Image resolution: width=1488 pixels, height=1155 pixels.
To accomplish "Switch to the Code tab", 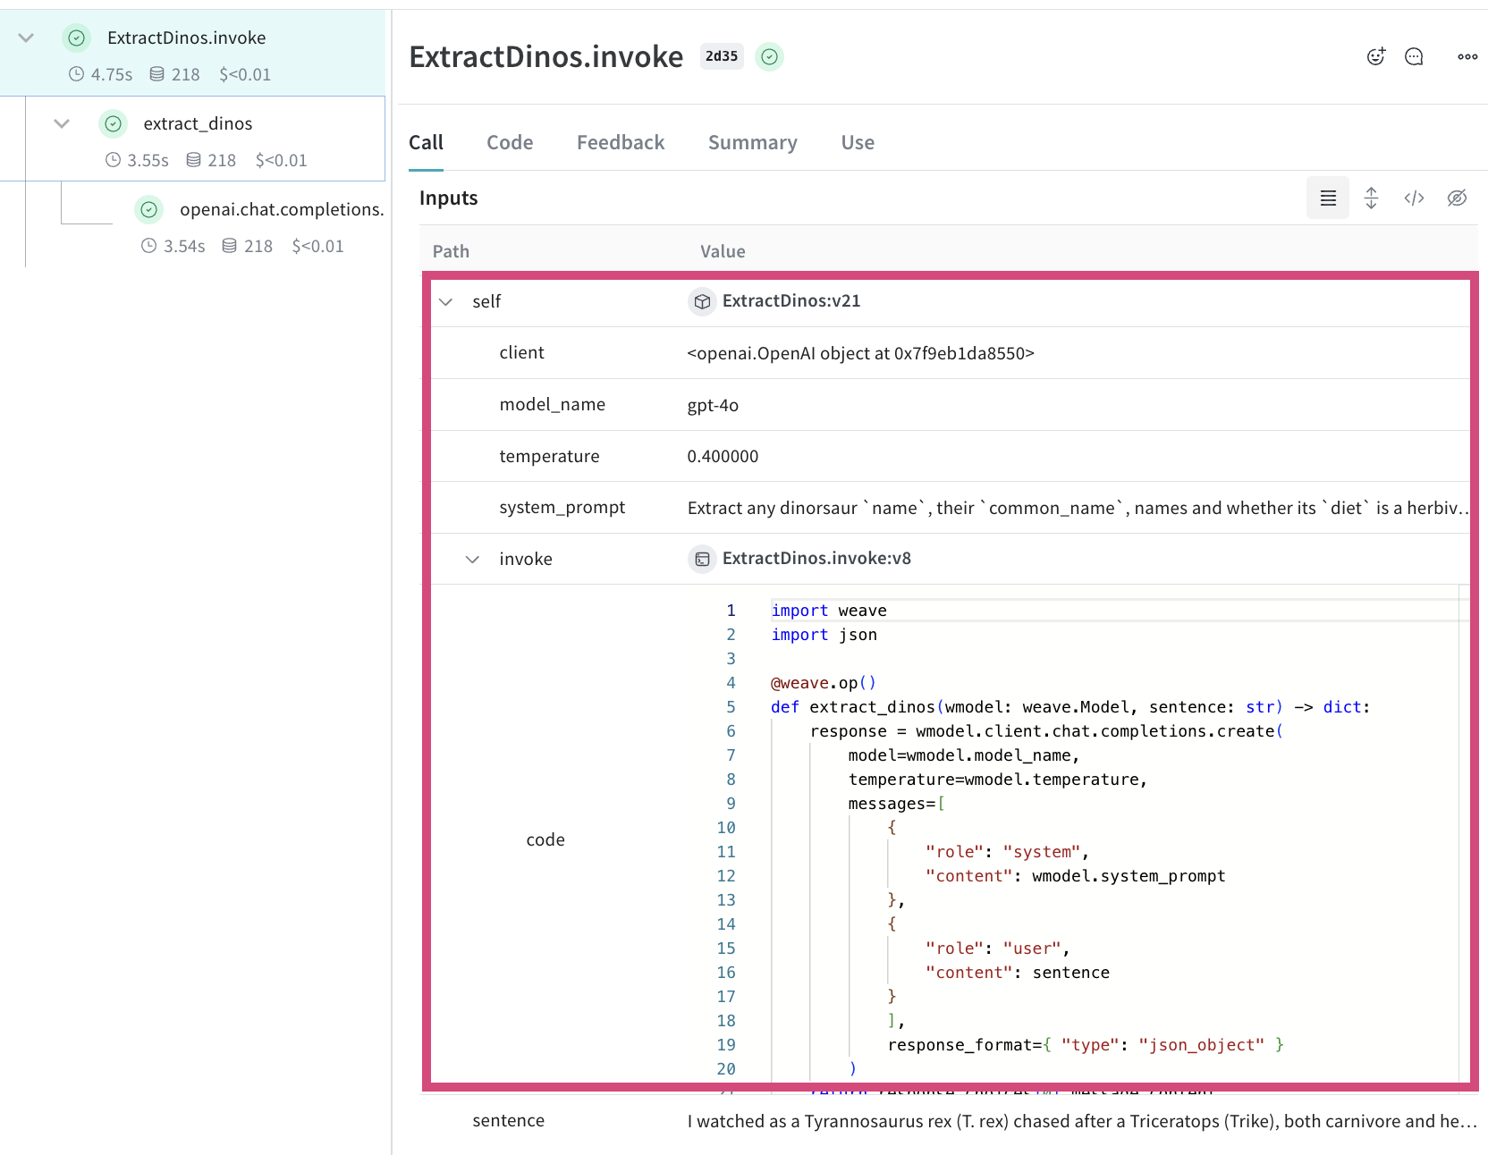I will pyautogui.click(x=510, y=143).
